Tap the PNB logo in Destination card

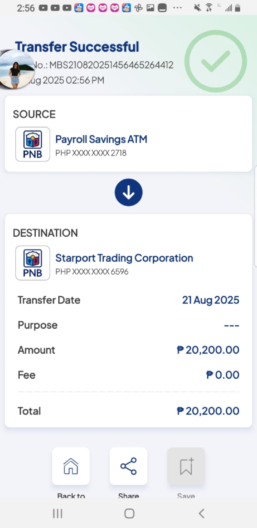33,263
